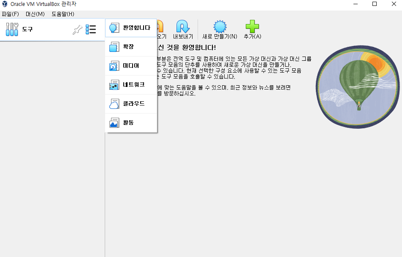Image resolution: width=402 pixels, height=257 pixels.
Task: Click the 새로 만들기(N) toolbar button
Action: tap(220, 30)
